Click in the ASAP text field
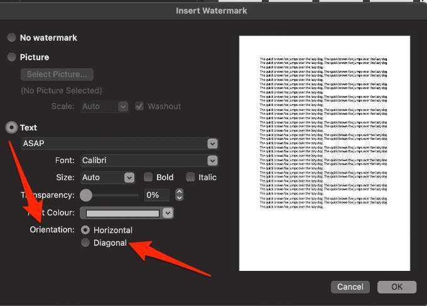Screen dimensions: 427x306 (x=113, y=144)
